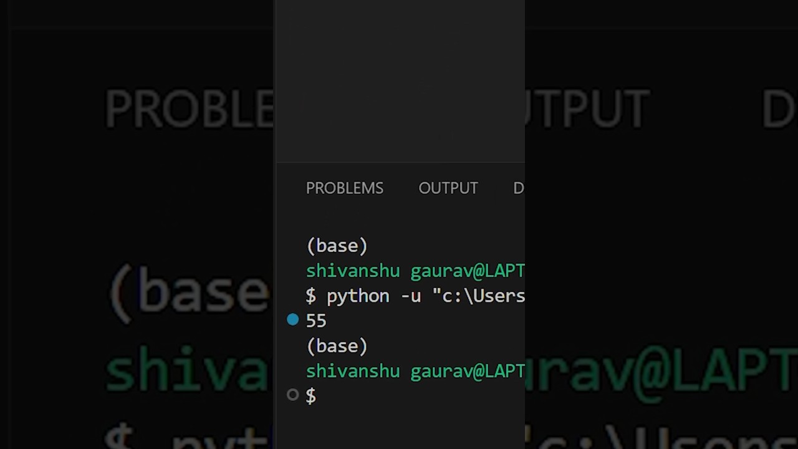
Task: Click the divider line separating editor and panel
Action: pos(400,163)
